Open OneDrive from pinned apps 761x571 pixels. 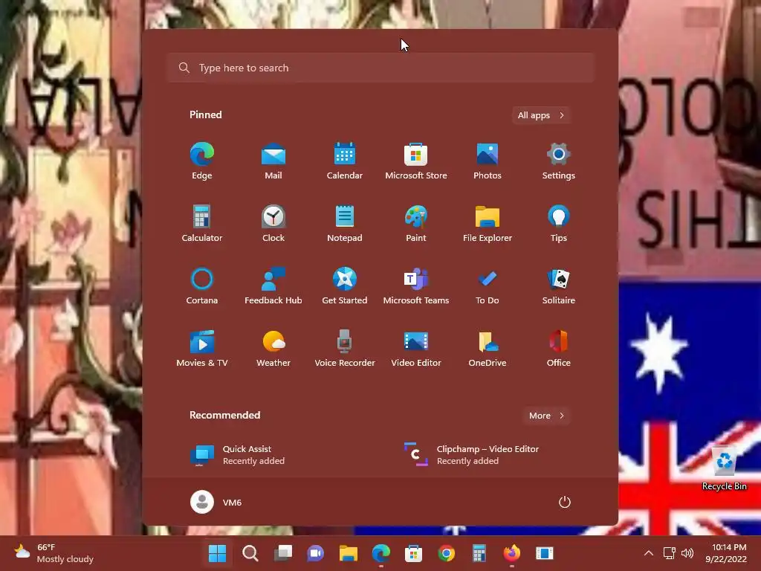pos(488,349)
